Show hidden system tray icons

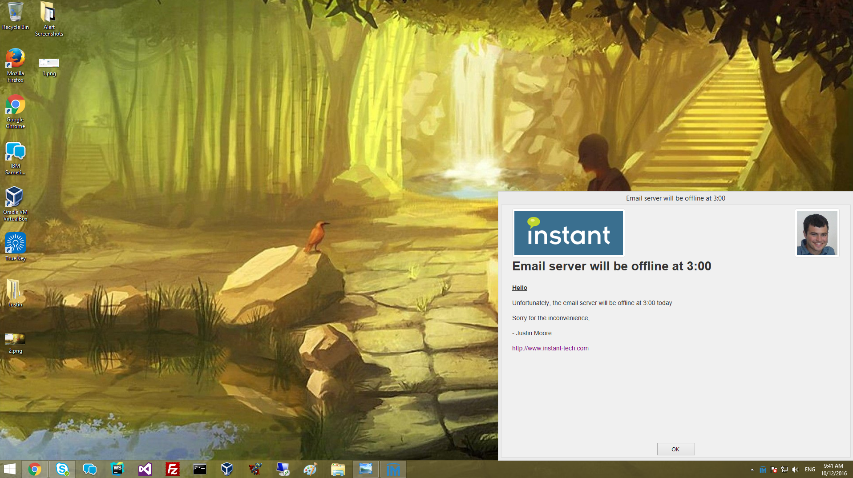pyautogui.click(x=752, y=470)
